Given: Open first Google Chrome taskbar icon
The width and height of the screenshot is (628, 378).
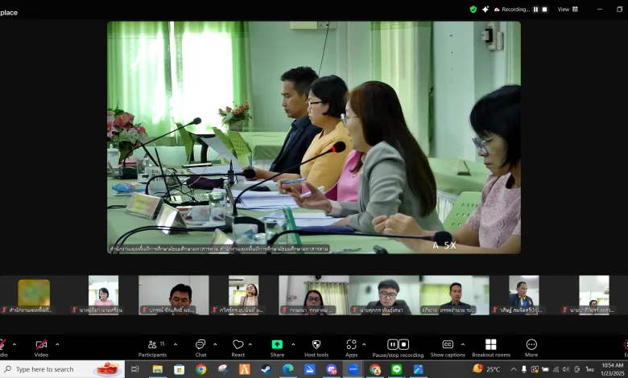Looking at the screenshot, I should click(201, 369).
